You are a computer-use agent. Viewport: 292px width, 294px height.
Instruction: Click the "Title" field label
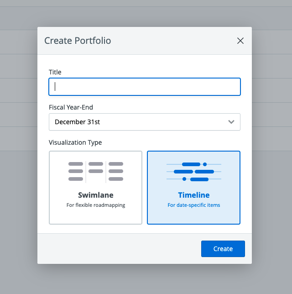point(55,72)
